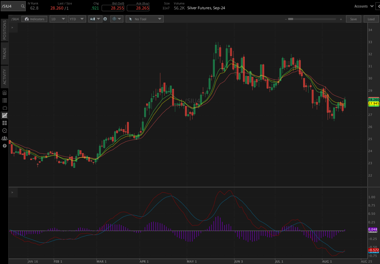Save the current chart layout
380x264 pixels.
pos(353,19)
